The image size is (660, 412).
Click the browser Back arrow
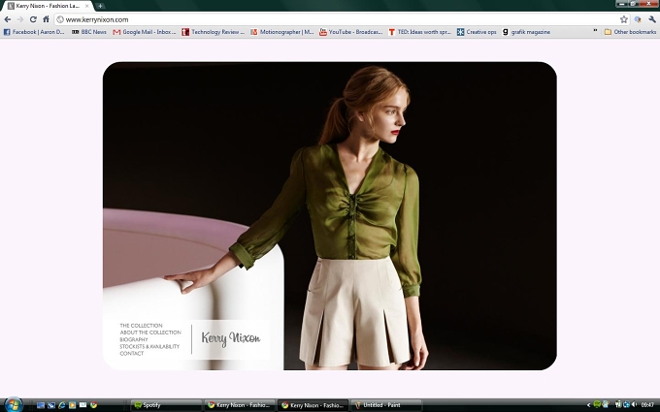pyautogui.click(x=8, y=19)
